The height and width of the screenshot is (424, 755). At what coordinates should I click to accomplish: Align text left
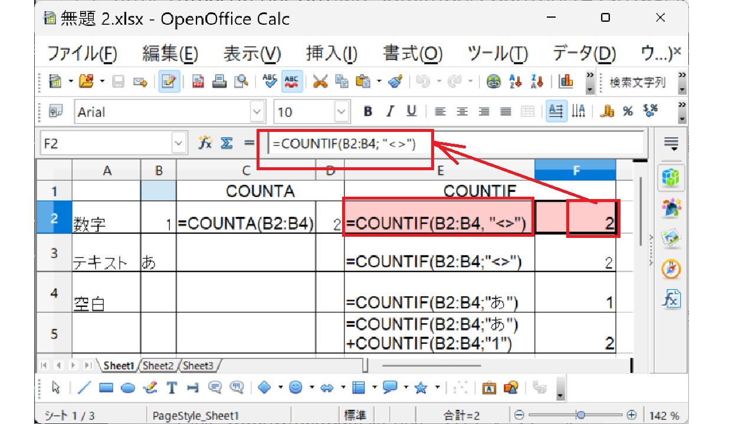pyautogui.click(x=440, y=111)
